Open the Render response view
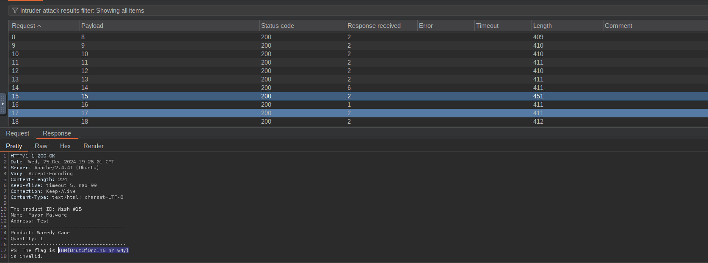Screen dimensions: 708x263 coord(93,146)
